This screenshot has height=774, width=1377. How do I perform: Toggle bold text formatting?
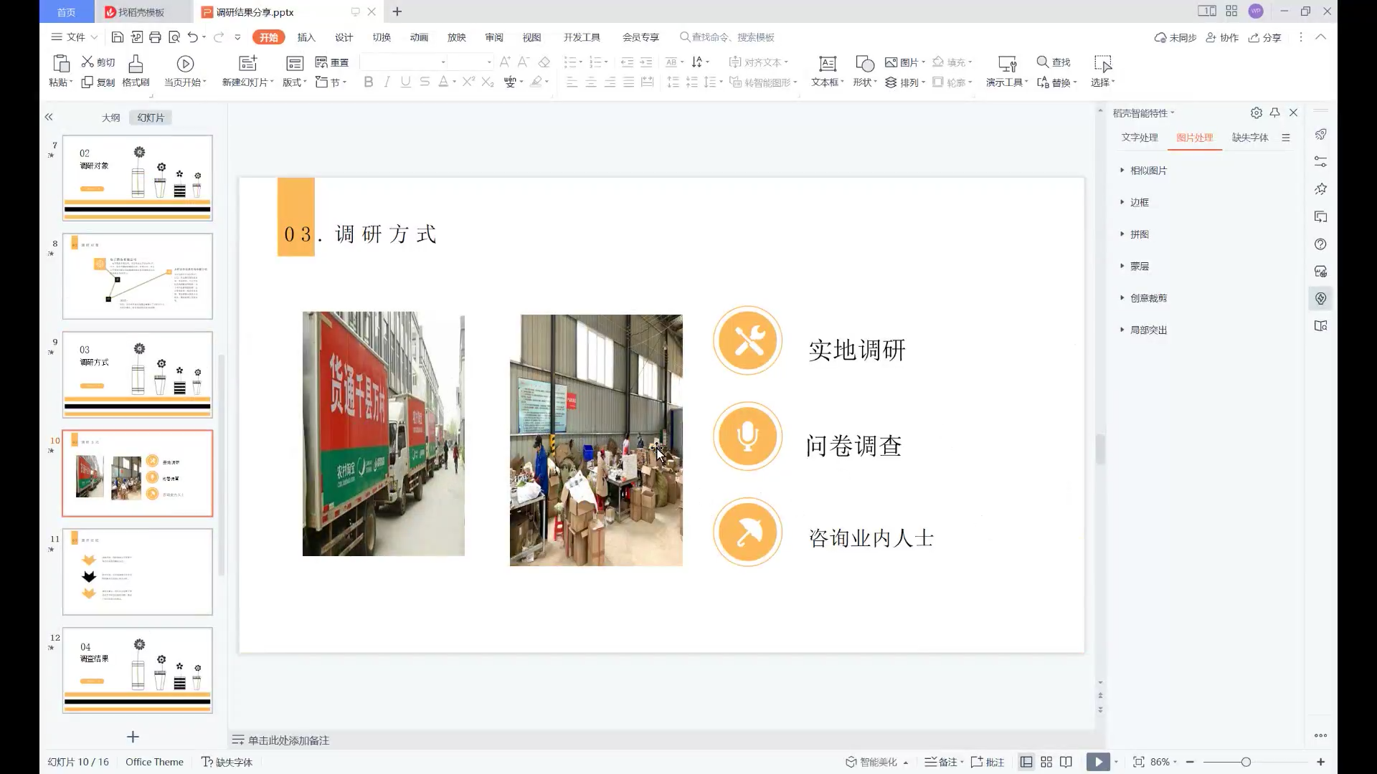(x=369, y=82)
